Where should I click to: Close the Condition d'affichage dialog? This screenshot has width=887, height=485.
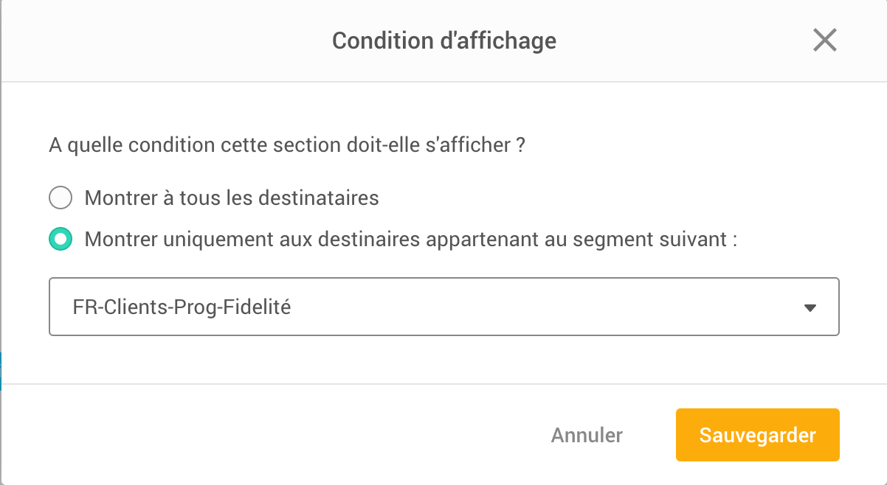[824, 41]
